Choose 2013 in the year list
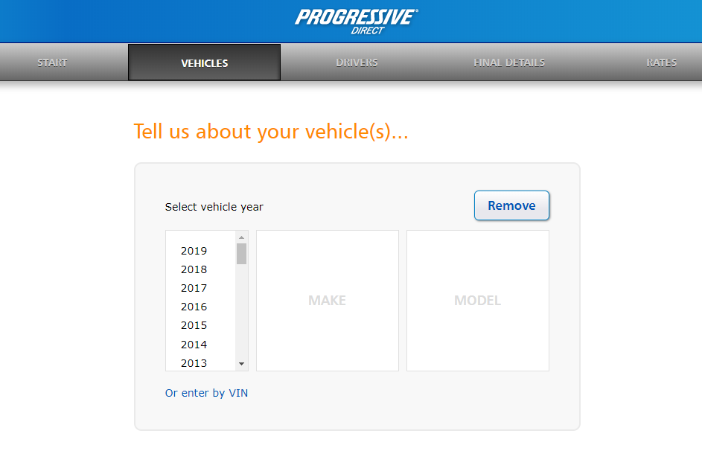 pyautogui.click(x=194, y=363)
